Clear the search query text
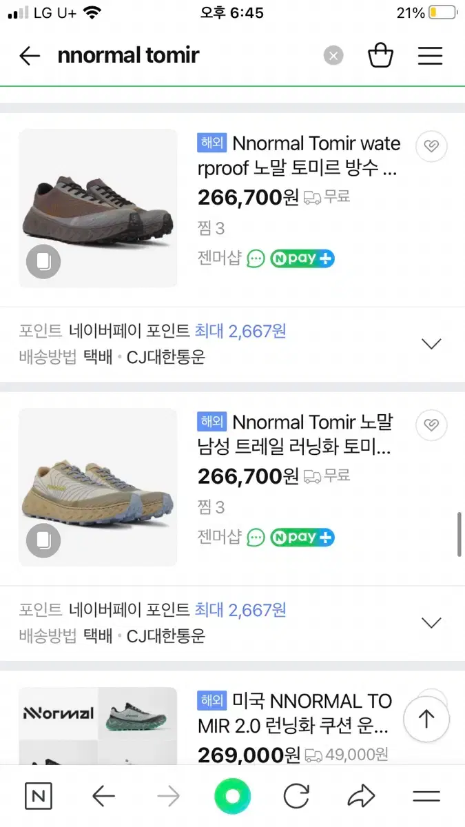This screenshot has height=827, width=465. 333,56
